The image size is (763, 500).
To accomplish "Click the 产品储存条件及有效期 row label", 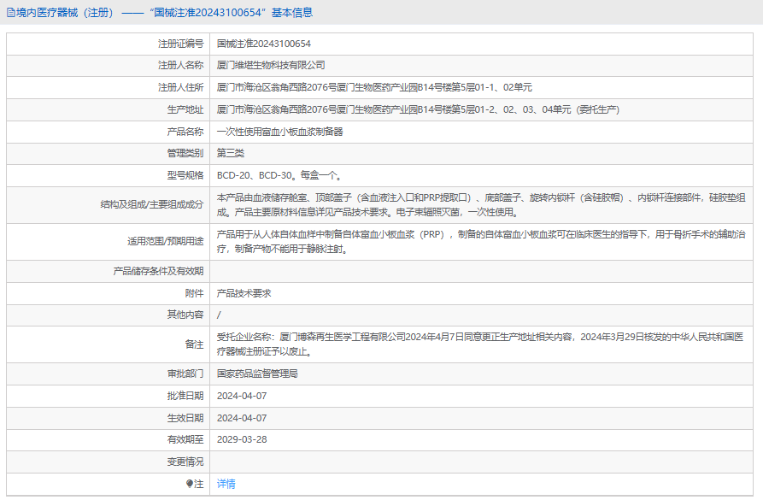I will (158, 271).
